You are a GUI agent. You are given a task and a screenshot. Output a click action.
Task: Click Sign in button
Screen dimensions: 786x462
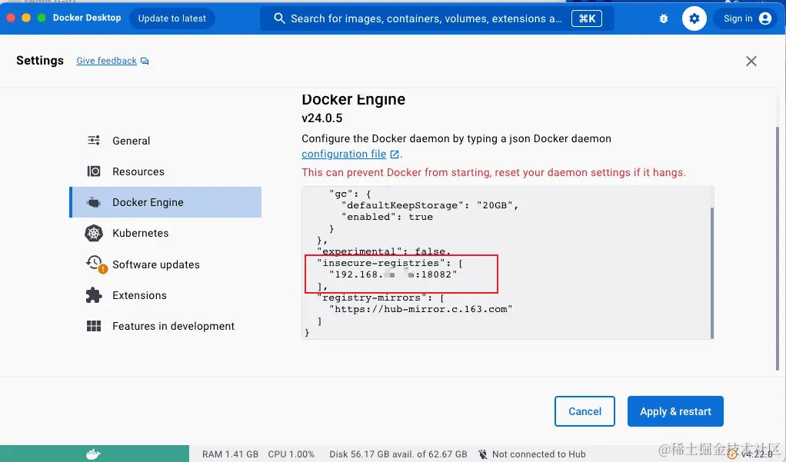coord(745,18)
